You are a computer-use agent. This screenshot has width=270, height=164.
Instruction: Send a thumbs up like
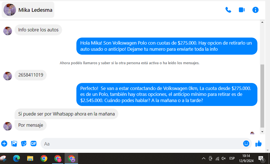point(259,144)
